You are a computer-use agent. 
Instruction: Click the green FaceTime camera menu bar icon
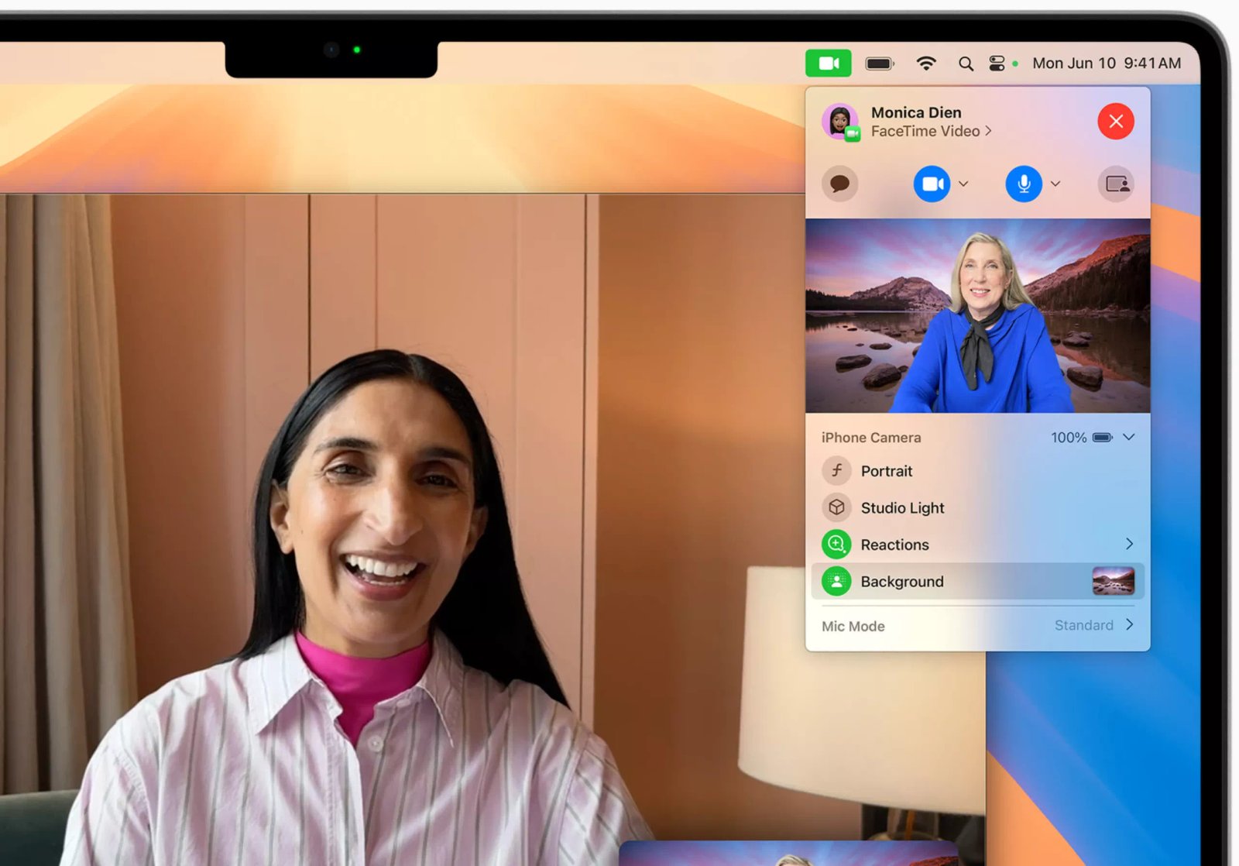(x=828, y=63)
